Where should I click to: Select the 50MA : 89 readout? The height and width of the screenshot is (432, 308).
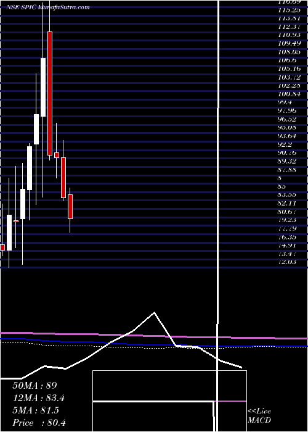[34, 386]
